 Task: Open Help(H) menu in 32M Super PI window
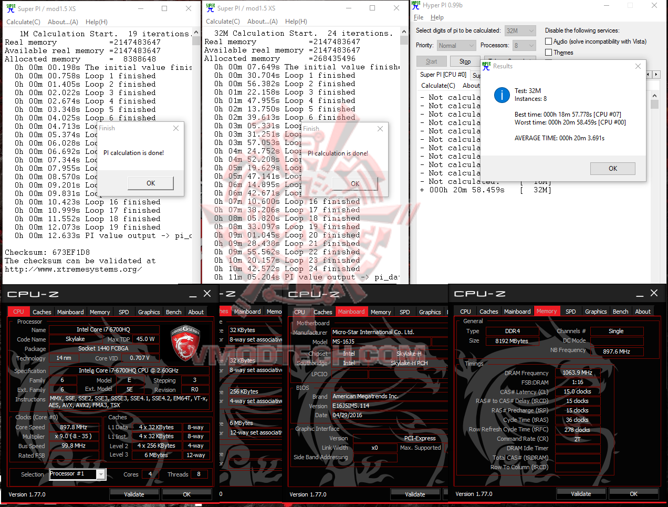coord(296,22)
